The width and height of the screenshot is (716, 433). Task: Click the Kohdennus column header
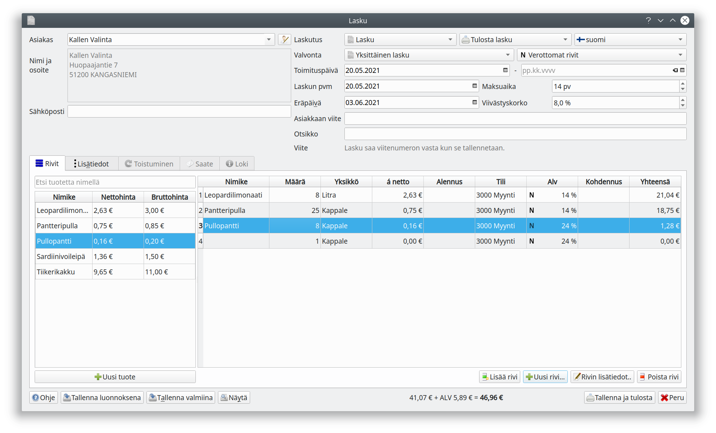603,182
